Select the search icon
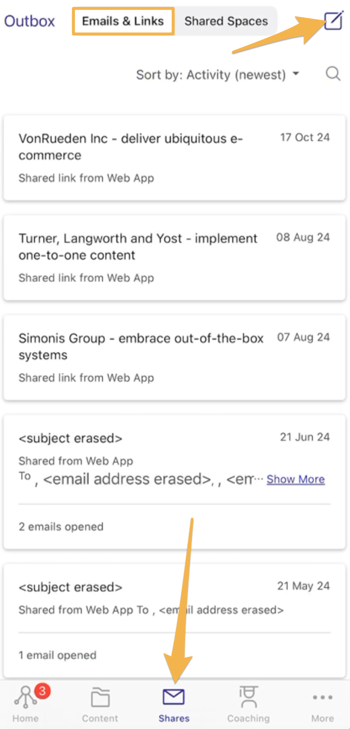The height and width of the screenshot is (729, 350). (333, 74)
